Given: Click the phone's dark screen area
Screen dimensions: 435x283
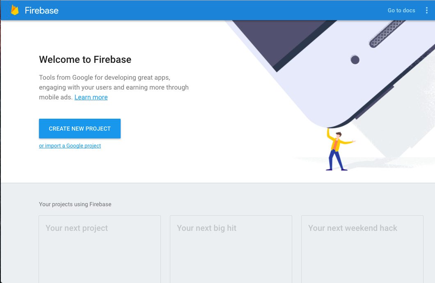Looking at the screenshot, I should [280, 39].
